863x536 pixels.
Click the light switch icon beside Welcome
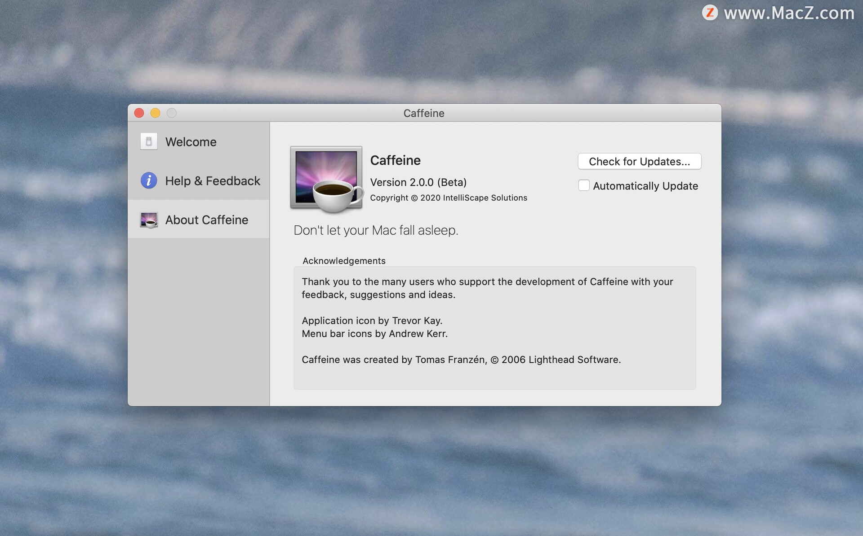coord(149,141)
